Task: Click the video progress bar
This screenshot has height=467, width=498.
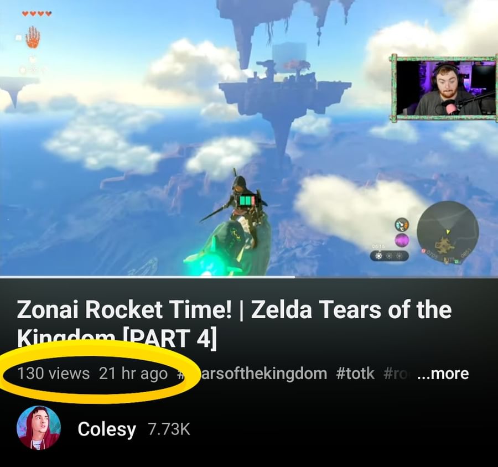Action: (x=249, y=277)
